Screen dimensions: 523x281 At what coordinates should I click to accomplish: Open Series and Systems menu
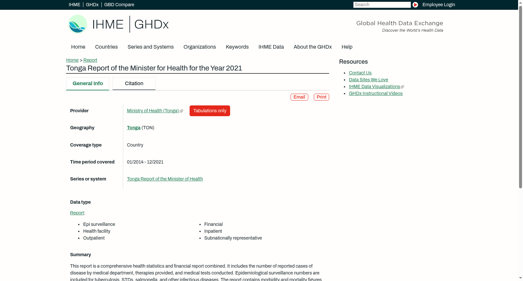coord(151,47)
